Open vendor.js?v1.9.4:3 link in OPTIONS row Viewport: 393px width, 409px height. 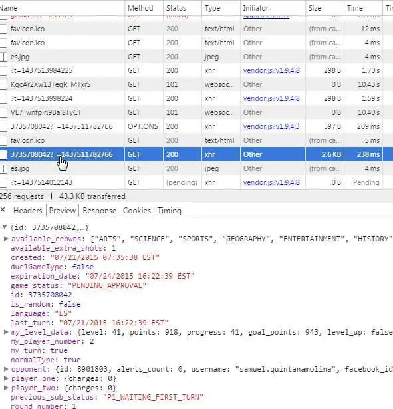tap(271, 126)
